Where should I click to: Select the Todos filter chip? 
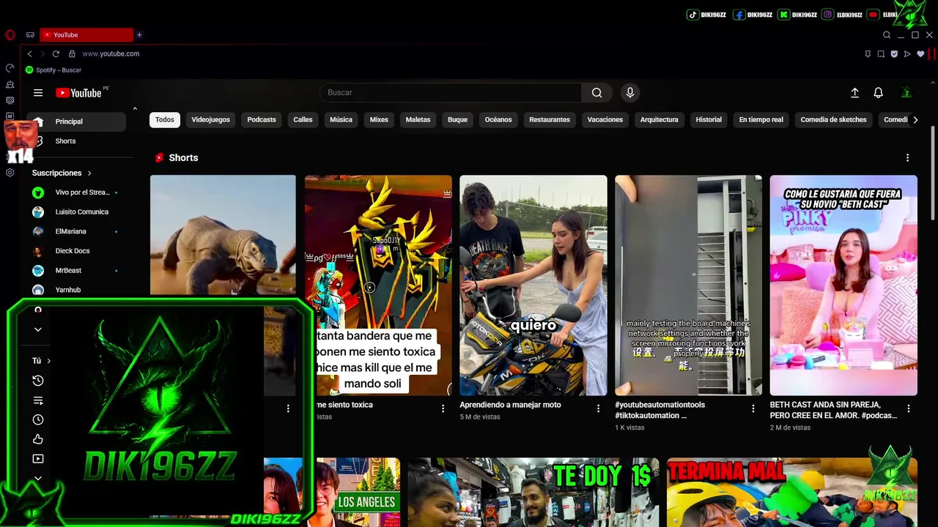(165, 120)
